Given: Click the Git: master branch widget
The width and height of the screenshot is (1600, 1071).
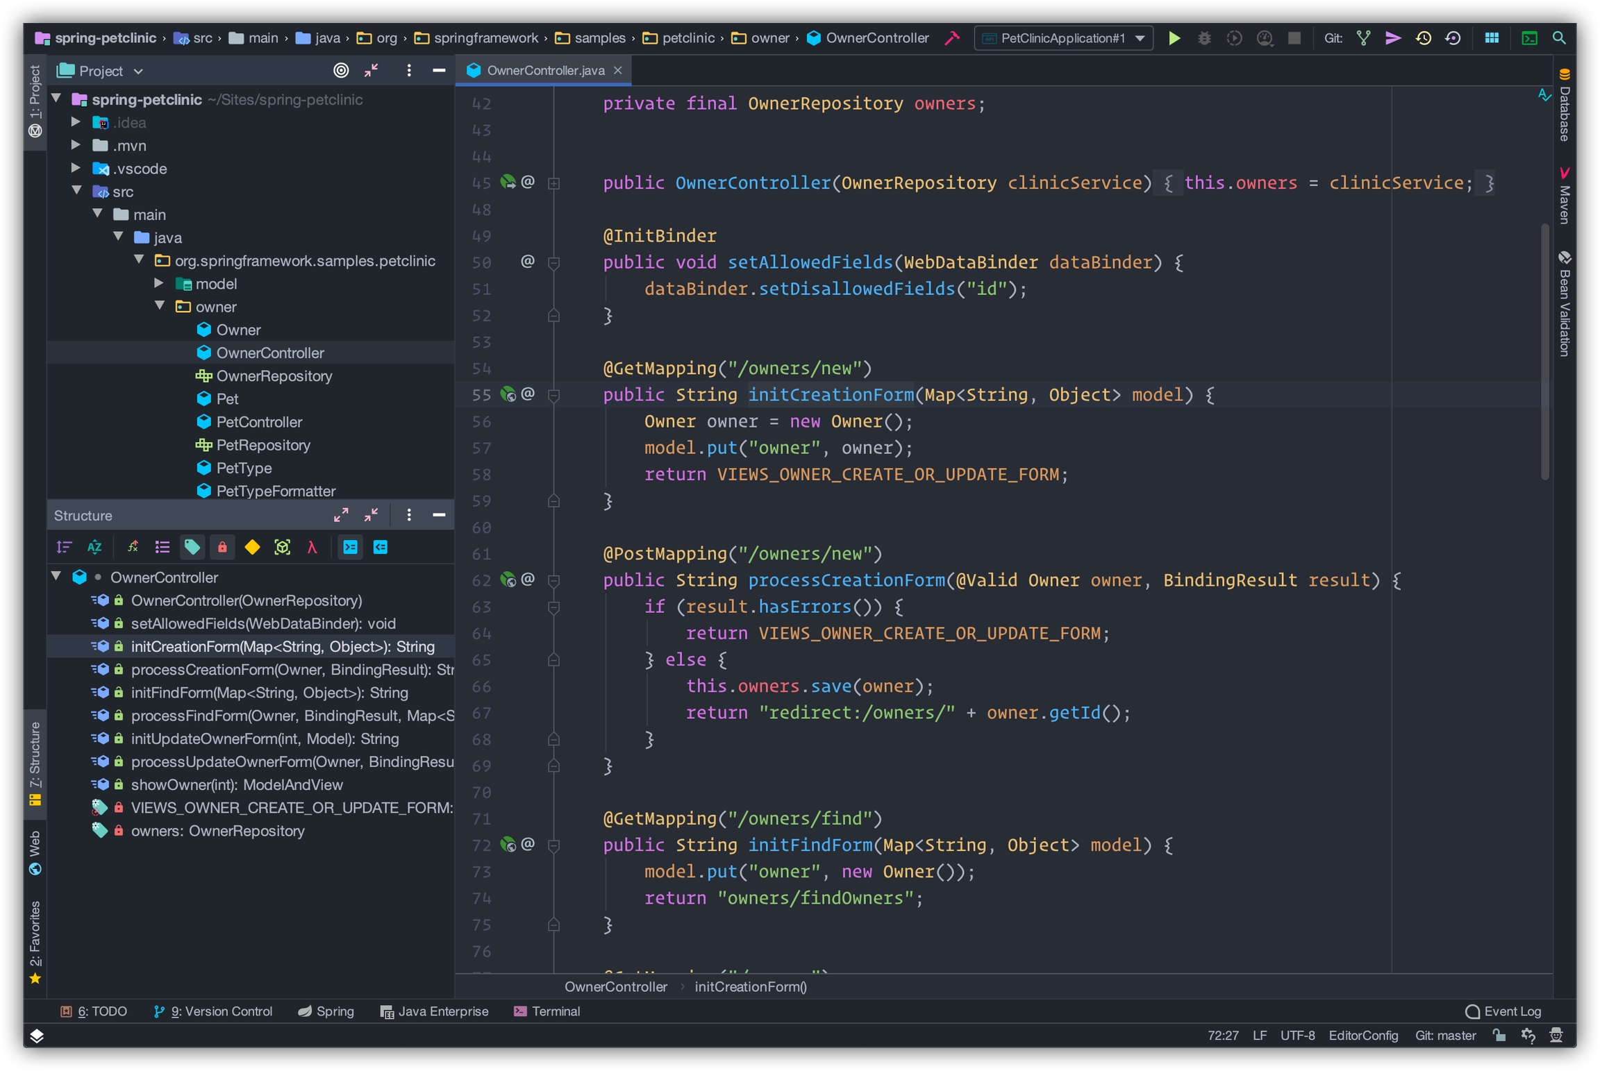Looking at the screenshot, I should pyautogui.click(x=1446, y=1035).
